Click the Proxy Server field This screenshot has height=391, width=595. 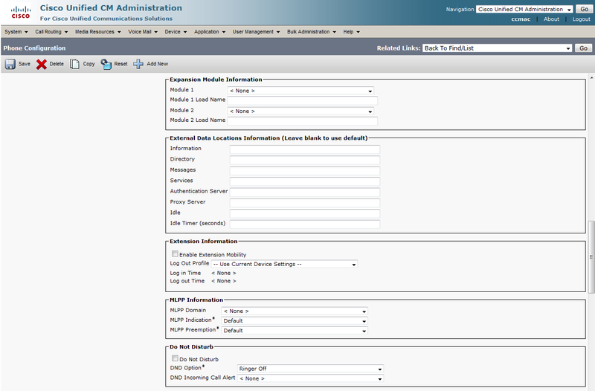coord(305,202)
